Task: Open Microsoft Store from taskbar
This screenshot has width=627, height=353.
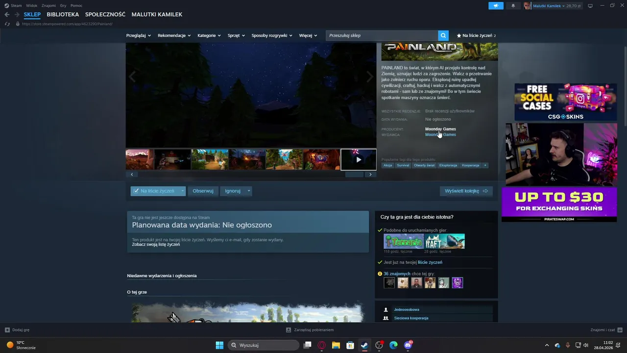Action: [350, 345]
